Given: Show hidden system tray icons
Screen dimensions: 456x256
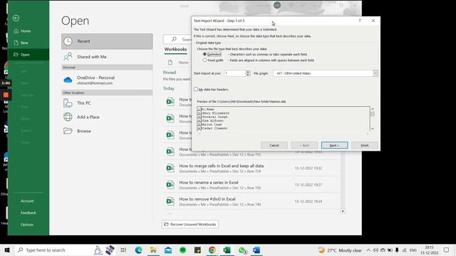Looking at the screenshot, I should (x=368, y=250).
